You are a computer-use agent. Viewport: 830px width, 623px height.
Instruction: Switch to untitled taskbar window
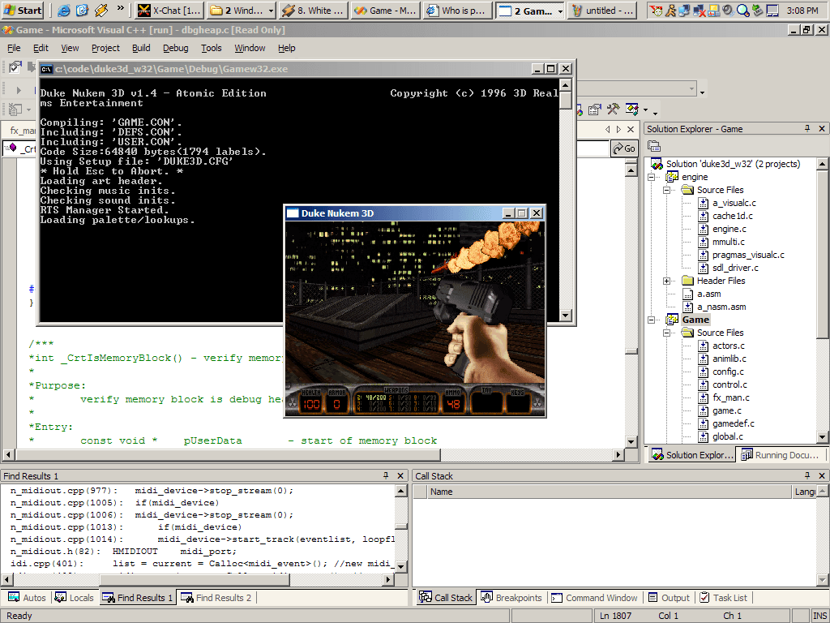(x=602, y=11)
